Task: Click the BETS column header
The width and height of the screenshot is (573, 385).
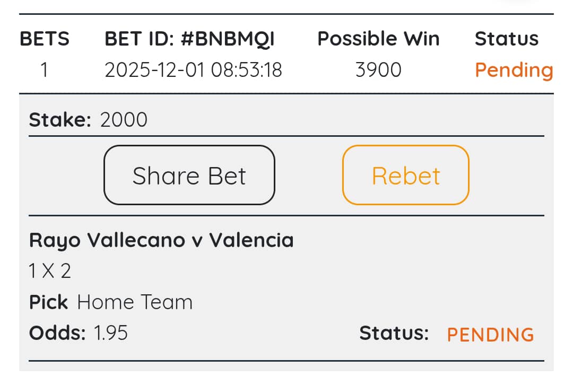Action: [45, 39]
